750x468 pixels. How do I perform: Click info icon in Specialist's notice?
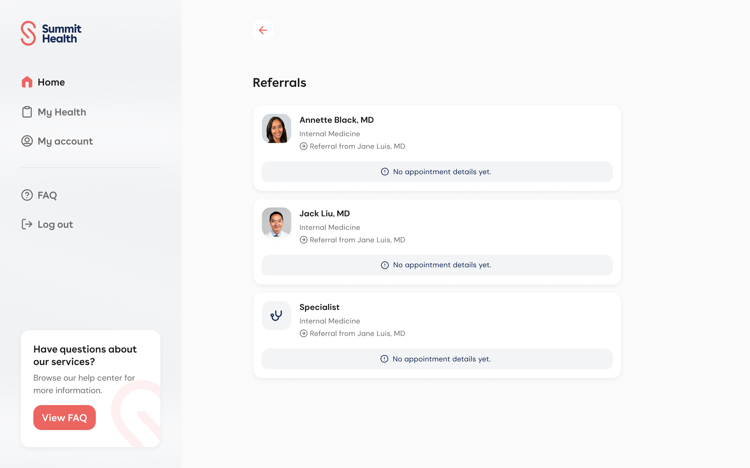384,359
